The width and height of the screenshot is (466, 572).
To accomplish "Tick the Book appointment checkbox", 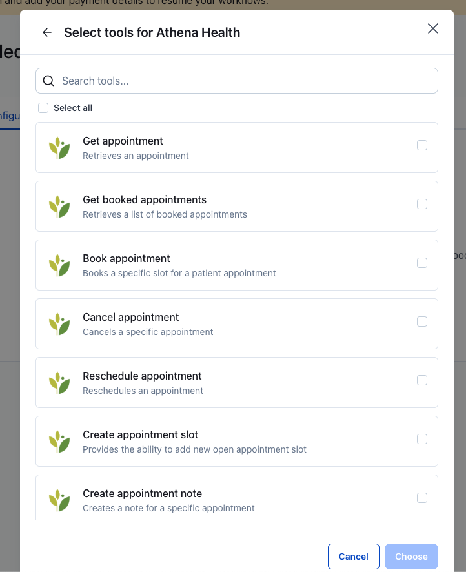I will pyautogui.click(x=422, y=263).
